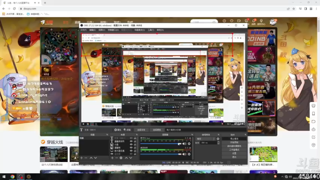320x180 pixels.
Task: Open Douyu follow heart icon
Action: point(232,21)
